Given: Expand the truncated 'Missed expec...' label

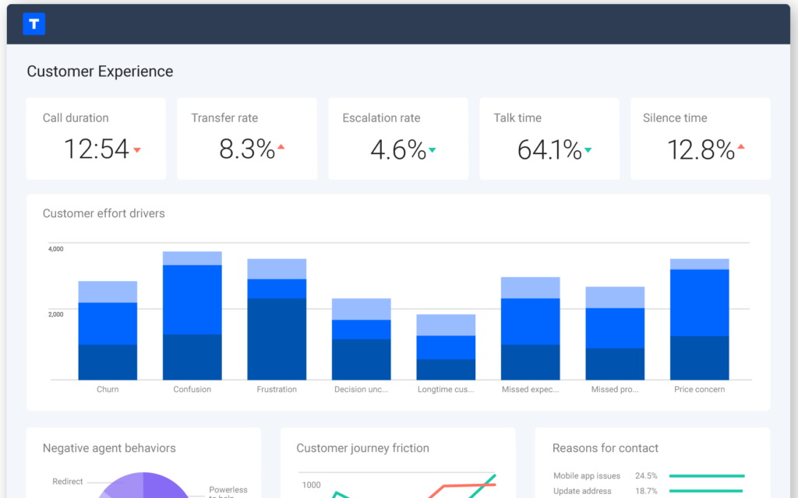Looking at the screenshot, I should pos(531,389).
